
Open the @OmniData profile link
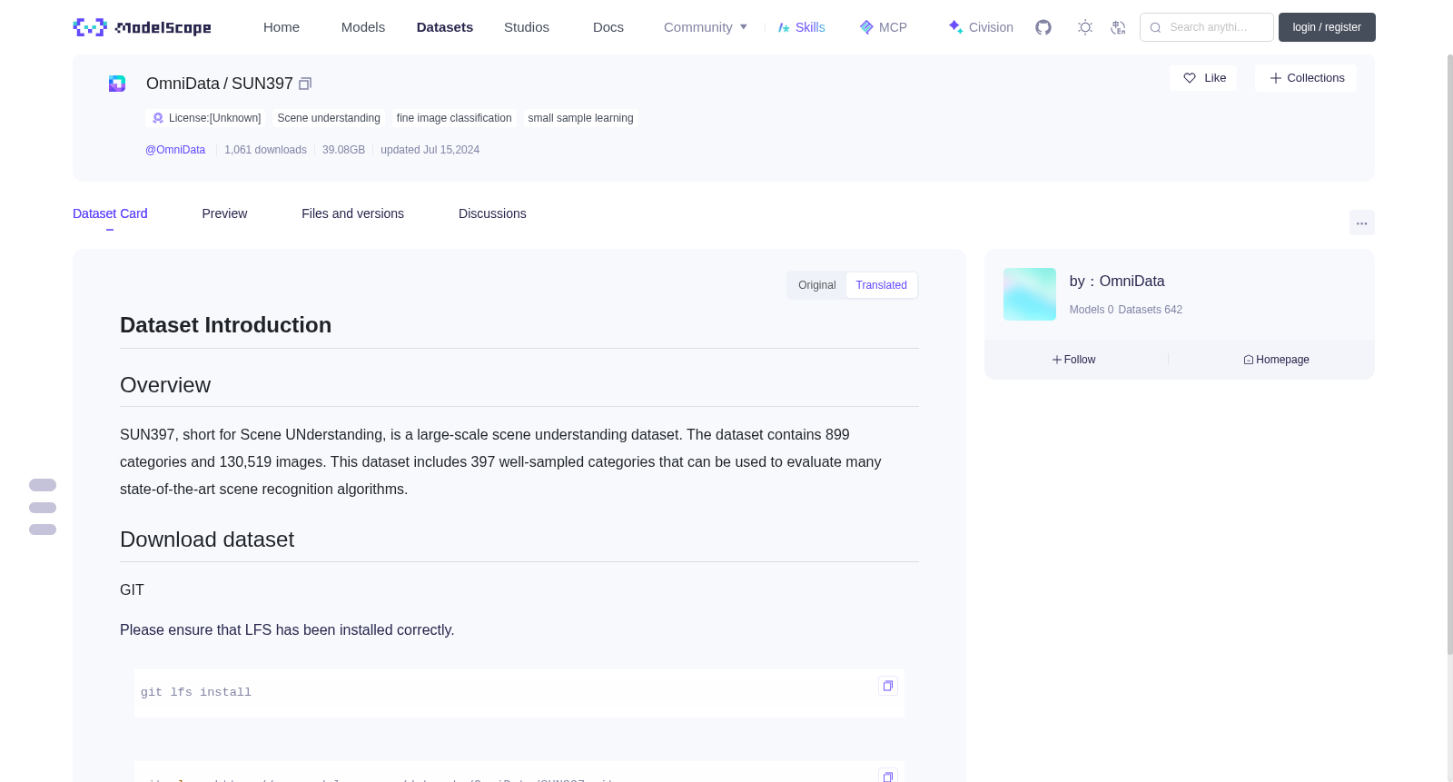coord(175,150)
